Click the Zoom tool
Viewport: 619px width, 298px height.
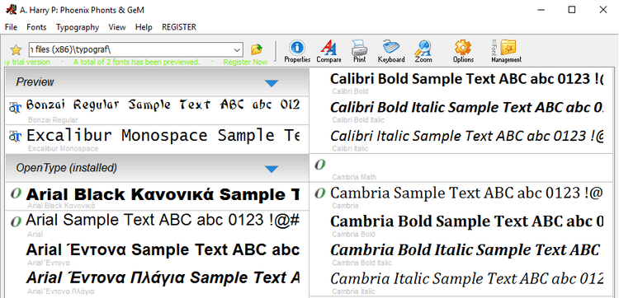pos(423,52)
